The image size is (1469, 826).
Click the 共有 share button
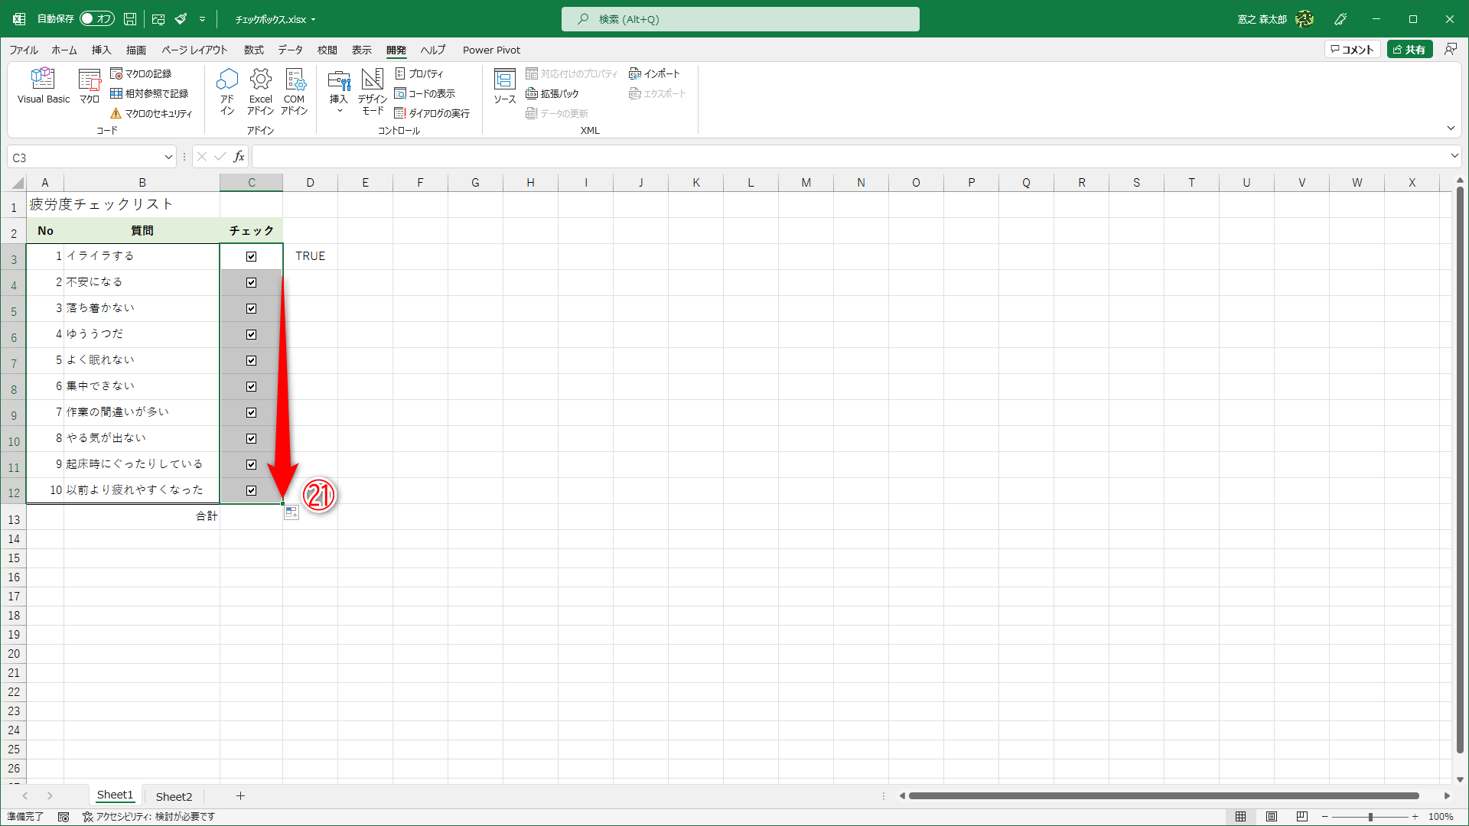tap(1409, 50)
